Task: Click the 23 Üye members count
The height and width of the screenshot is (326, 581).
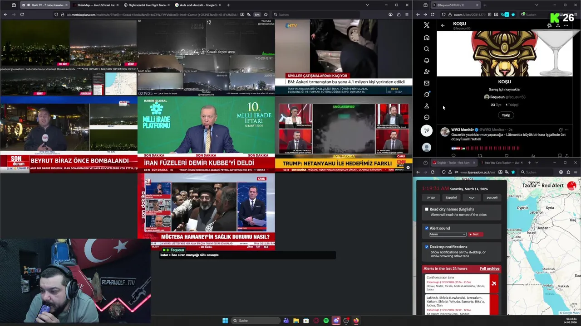Action: [x=495, y=105]
